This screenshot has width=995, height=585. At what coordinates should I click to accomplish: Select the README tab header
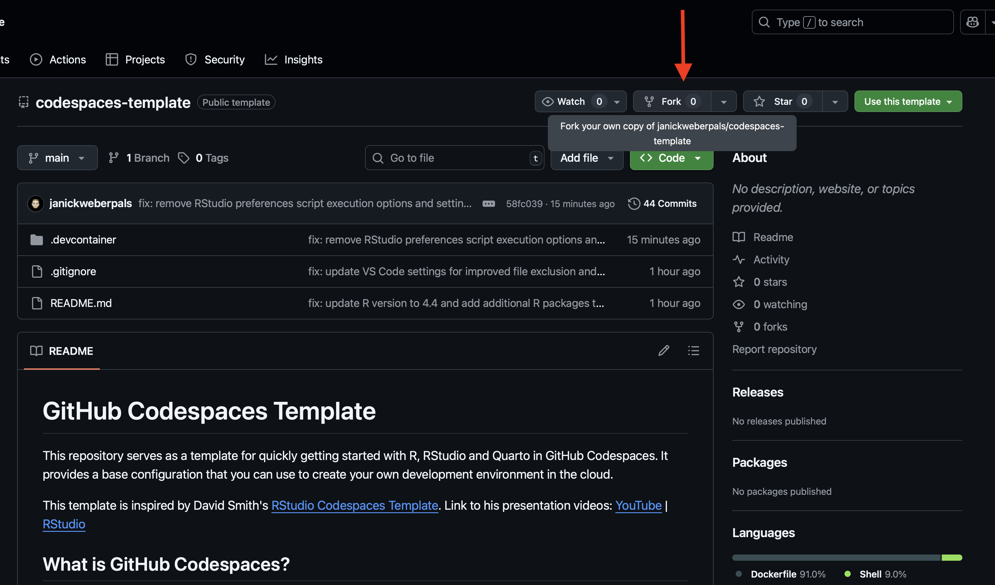[62, 351]
